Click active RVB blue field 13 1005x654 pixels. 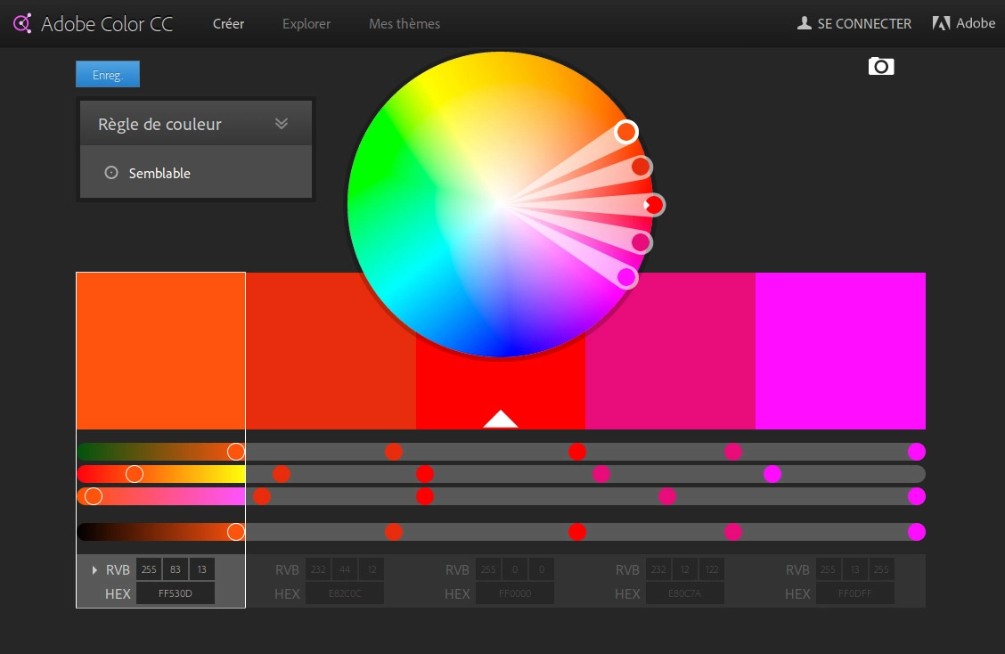click(x=202, y=569)
